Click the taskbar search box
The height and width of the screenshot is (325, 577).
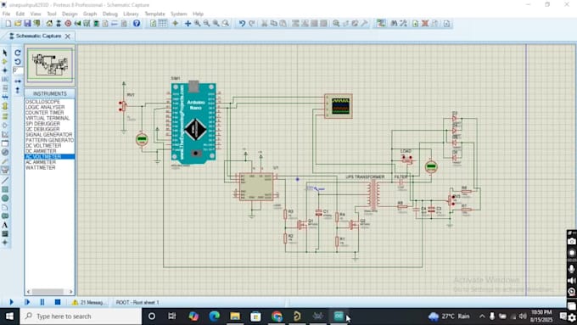coord(81,317)
